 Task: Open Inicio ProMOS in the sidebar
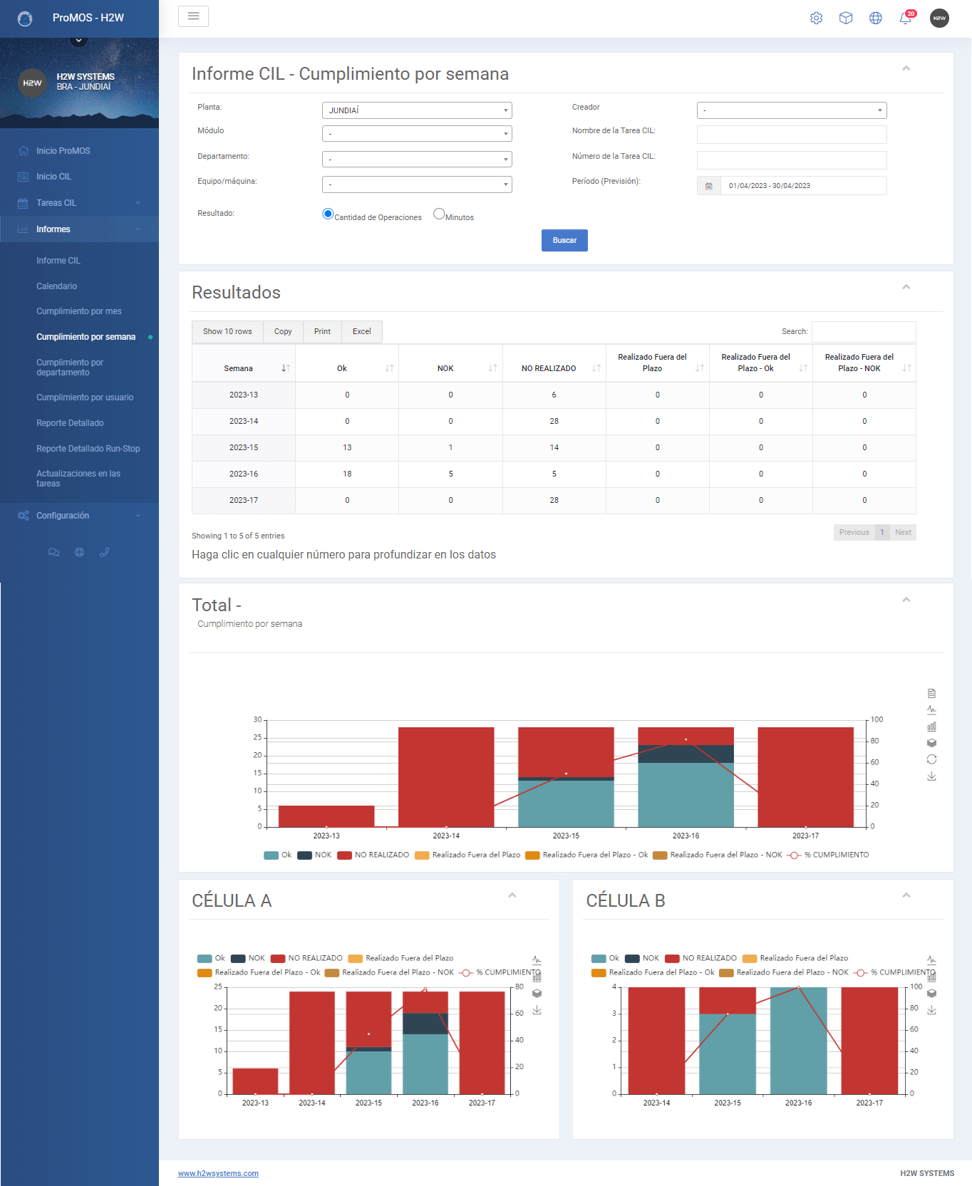(63, 151)
